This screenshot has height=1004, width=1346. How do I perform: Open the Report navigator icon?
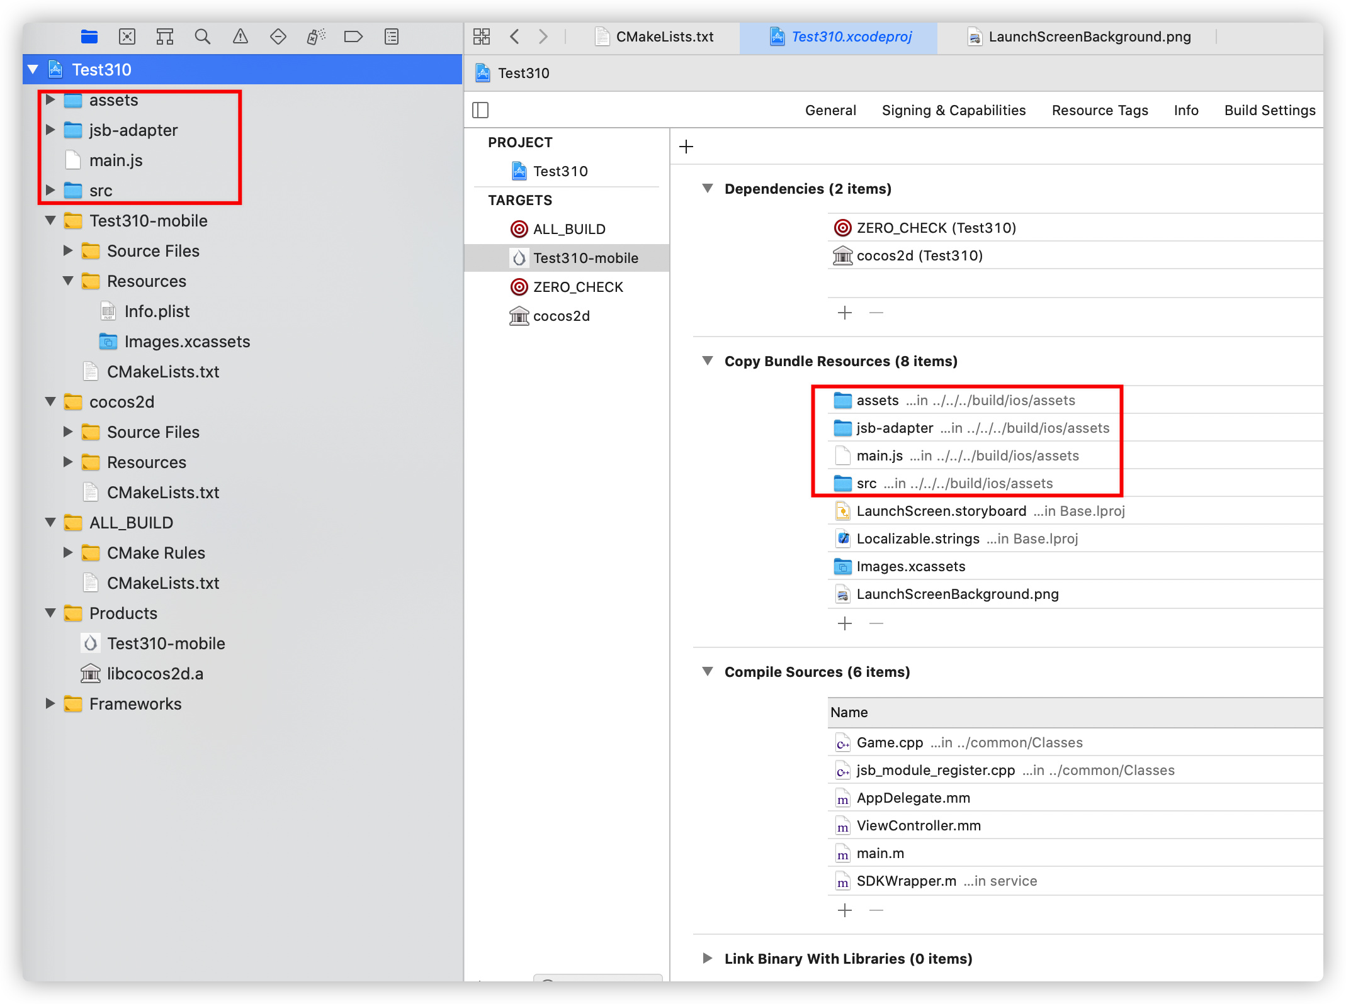pos(392,36)
